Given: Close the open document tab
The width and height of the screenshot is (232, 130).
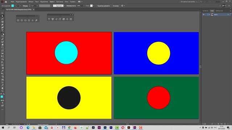Looking at the screenshot, I should coord(34,9).
